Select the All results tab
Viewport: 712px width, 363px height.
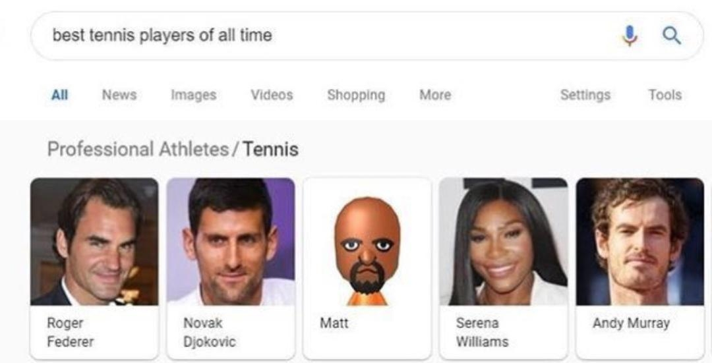[59, 95]
